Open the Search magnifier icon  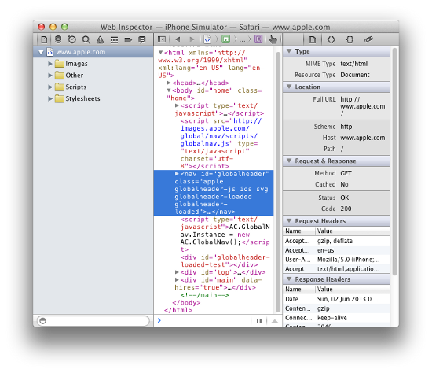click(86, 40)
